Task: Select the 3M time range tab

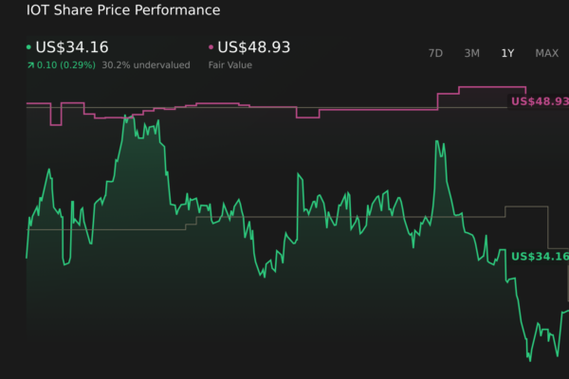Action: click(471, 53)
